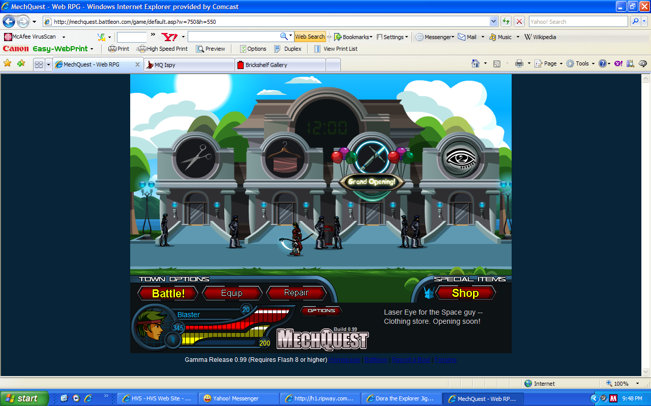
Task: Open the Bookmarks toolbar menu
Action: tap(353, 37)
